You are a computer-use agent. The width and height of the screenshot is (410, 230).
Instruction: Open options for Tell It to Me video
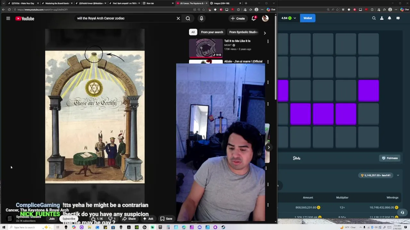[268, 41]
